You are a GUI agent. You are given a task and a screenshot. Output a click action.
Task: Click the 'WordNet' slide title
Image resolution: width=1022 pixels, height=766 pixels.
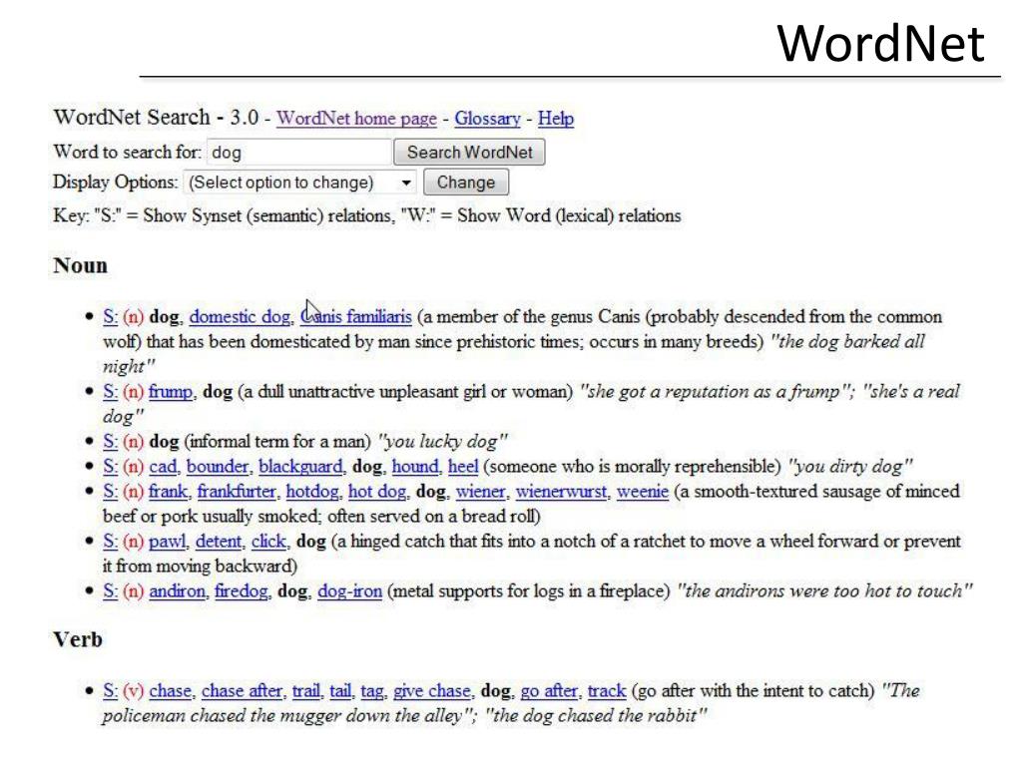coord(880,44)
